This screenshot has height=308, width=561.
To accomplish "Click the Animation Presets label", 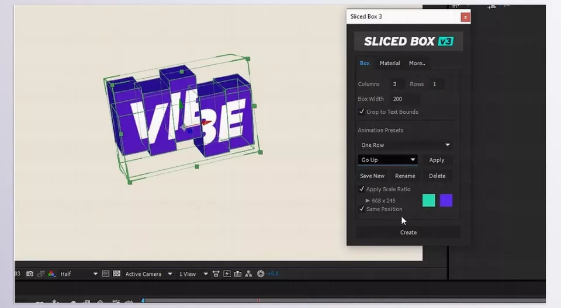I will tap(380, 130).
